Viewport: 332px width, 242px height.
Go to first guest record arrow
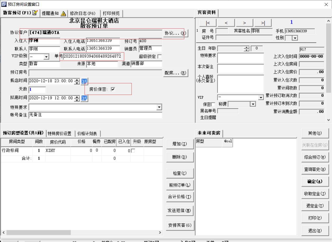pyautogui.click(x=208, y=23)
